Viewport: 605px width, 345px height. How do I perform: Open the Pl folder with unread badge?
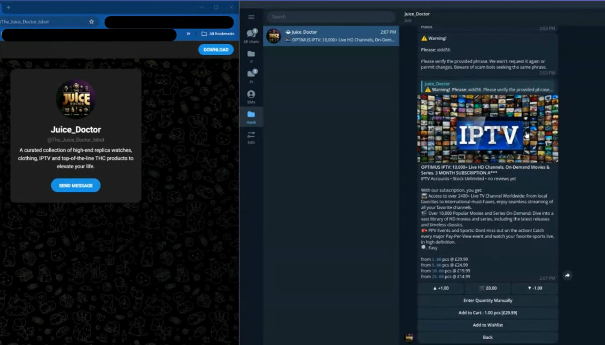(x=251, y=76)
